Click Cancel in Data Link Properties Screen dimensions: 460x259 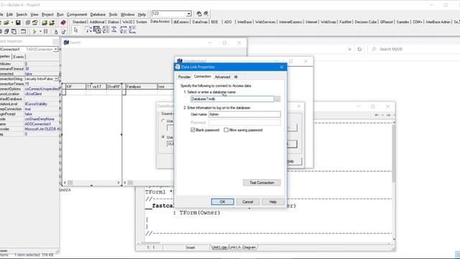pyautogui.click(x=247, y=201)
